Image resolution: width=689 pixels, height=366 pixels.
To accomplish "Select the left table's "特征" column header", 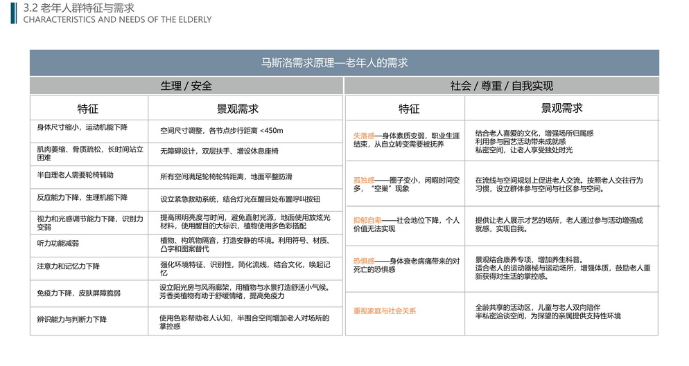I will click(x=88, y=109).
